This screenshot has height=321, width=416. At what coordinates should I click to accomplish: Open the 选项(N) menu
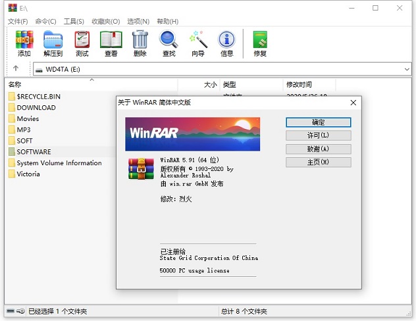tap(136, 22)
